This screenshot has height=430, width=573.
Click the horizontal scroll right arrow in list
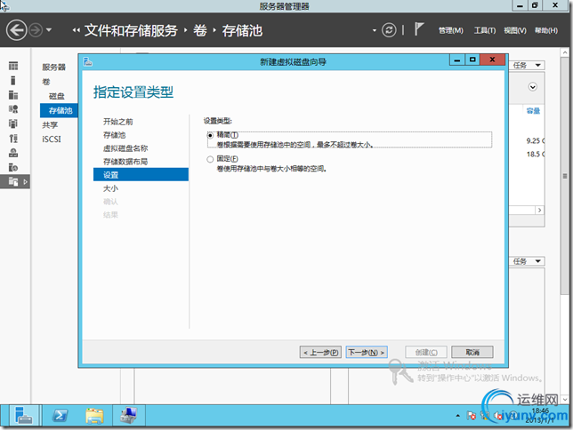point(539,211)
